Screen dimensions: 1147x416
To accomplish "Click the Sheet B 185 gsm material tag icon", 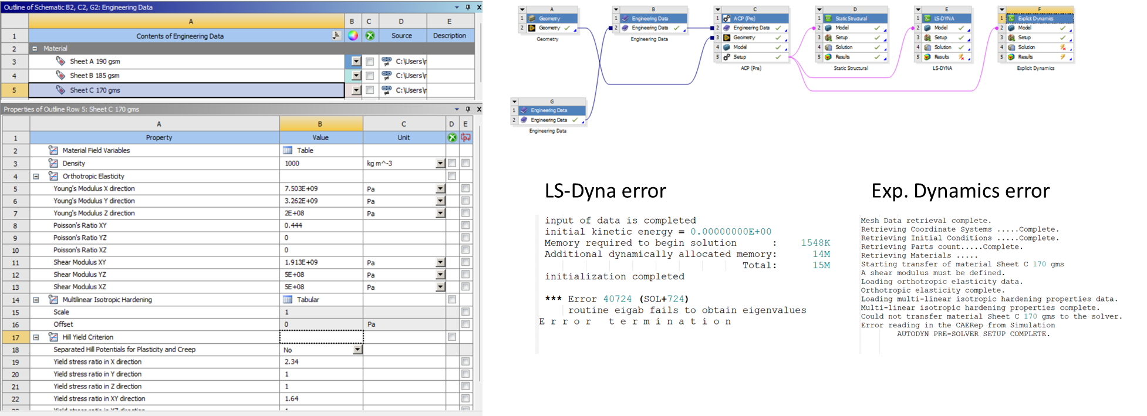I will (x=60, y=75).
